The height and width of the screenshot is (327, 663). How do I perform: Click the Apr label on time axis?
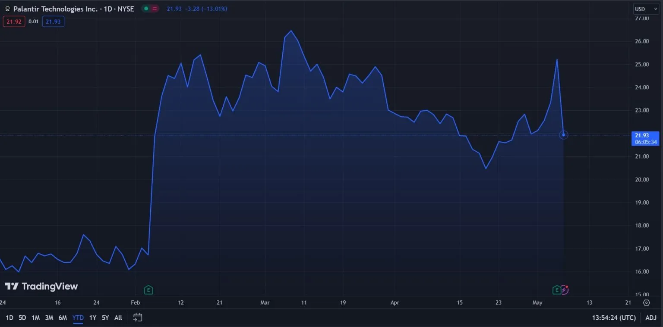[x=395, y=302]
